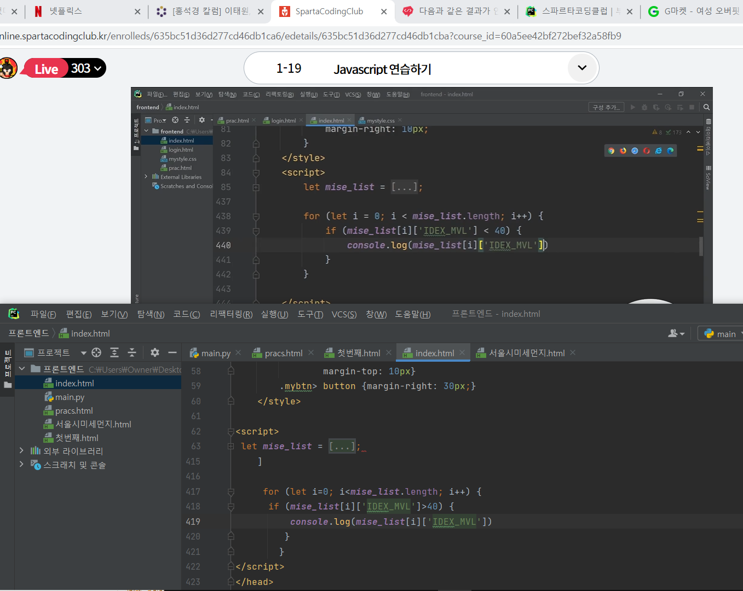Open the 파일(F) menu in bottom PyCharm
This screenshot has width=743, height=591.
[43, 314]
